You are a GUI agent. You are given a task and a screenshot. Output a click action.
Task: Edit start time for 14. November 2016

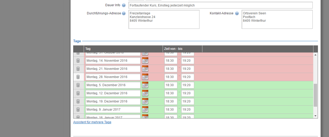[x=171, y=61]
